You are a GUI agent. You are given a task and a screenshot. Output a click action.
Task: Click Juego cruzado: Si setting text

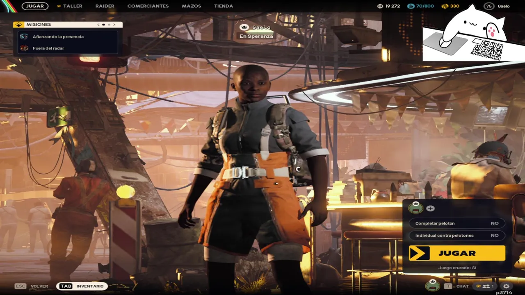click(457, 268)
